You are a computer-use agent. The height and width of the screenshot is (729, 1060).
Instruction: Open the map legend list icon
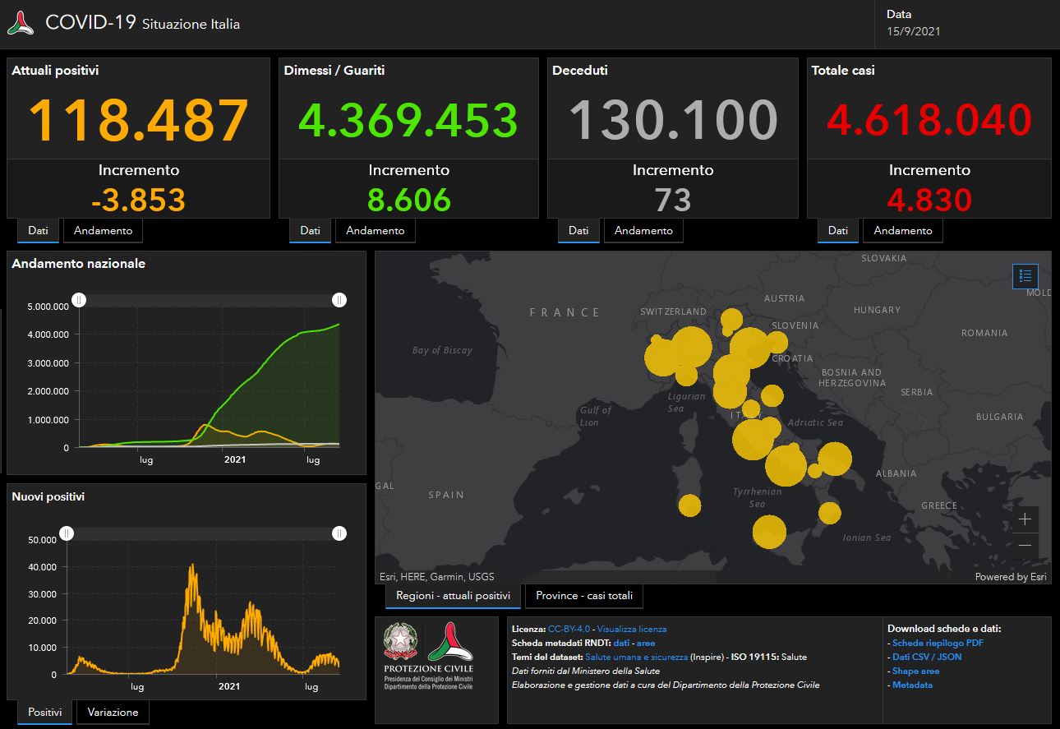pyautogui.click(x=1025, y=276)
